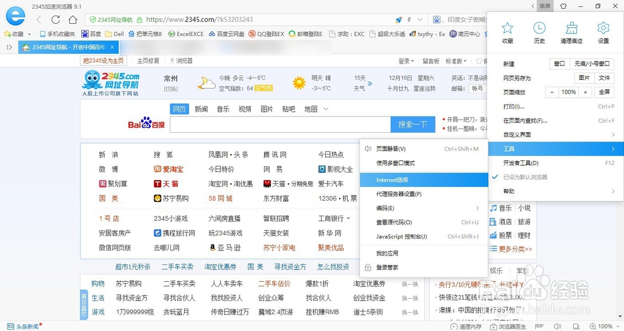Open 历史 history clock icon
The height and width of the screenshot is (331, 624).
point(539,28)
